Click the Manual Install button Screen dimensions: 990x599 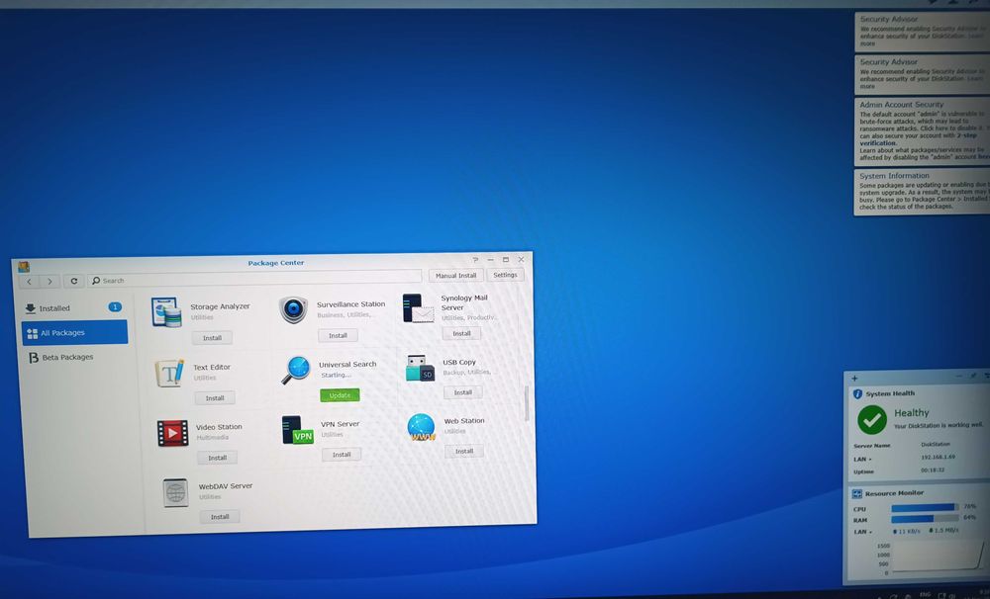455,276
